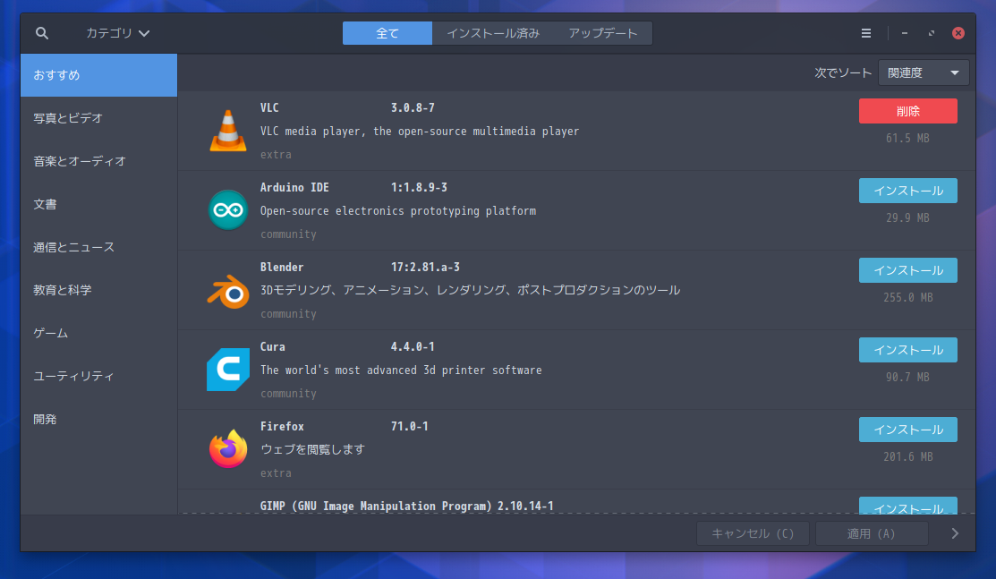The width and height of the screenshot is (996, 579).
Task: Click the VLC version 3.0.8-7
Action: (x=413, y=108)
